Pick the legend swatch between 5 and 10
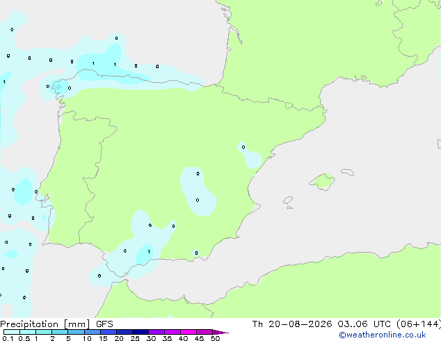Screen dimensions: 441x341 coord(77,332)
